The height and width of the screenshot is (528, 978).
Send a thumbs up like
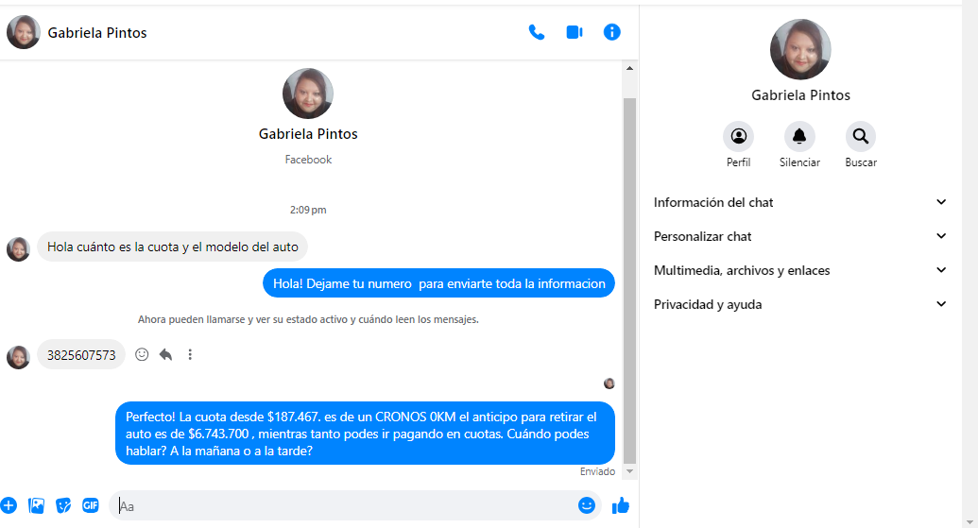[621, 505]
